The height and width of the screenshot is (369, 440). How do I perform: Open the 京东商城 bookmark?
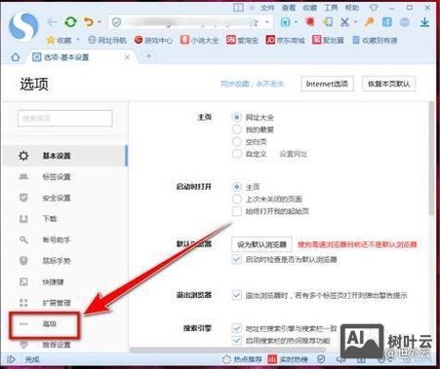[285, 40]
